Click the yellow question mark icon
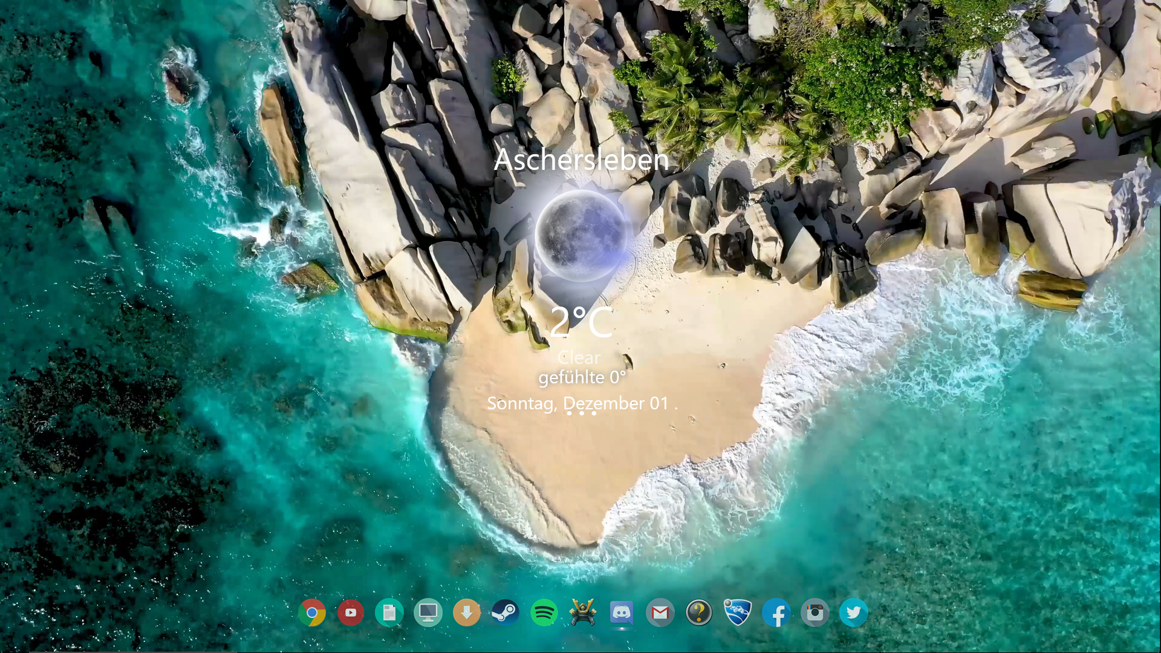This screenshot has width=1161, height=653. [x=699, y=613]
